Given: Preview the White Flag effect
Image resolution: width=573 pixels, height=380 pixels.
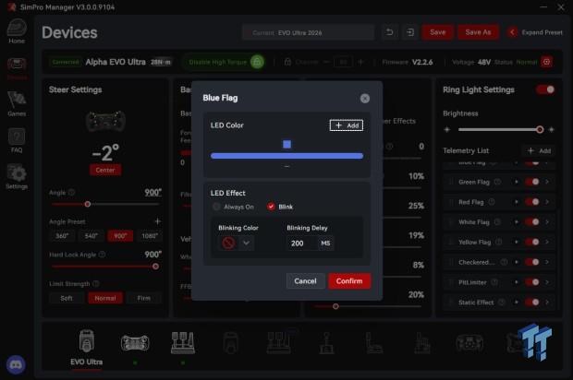Looking at the screenshot, I should [x=517, y=221].
